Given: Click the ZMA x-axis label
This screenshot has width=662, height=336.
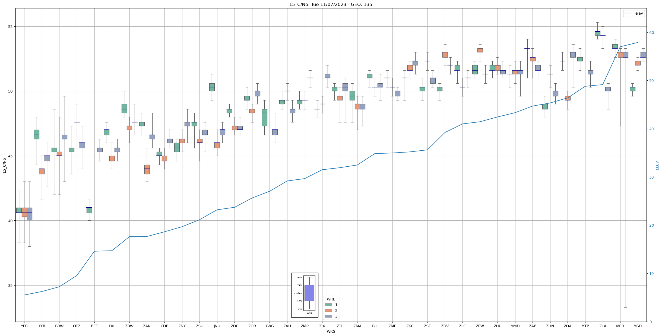Looking at the screenshot, I should [357, 326].
